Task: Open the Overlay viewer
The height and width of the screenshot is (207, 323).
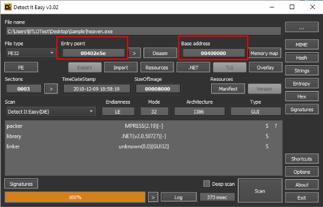Action: 266,68
